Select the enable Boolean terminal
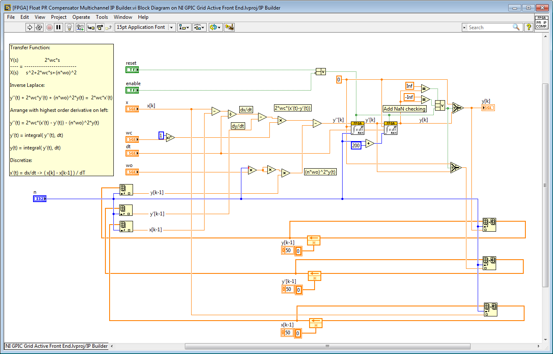Screen dimensions: 553x354 (x=132, y=90)
